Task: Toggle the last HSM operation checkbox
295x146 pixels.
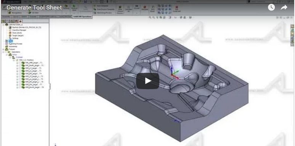Action: tap(20, 87)
